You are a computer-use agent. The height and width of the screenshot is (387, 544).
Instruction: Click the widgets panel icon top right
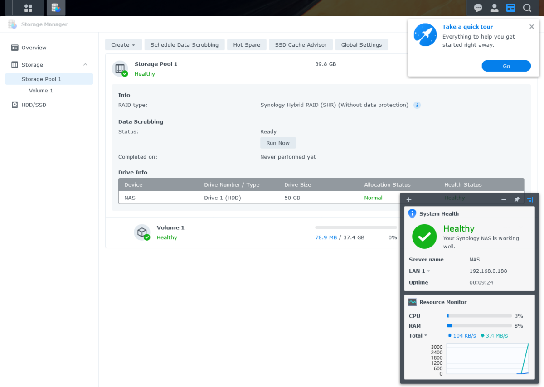click(510, 8)
